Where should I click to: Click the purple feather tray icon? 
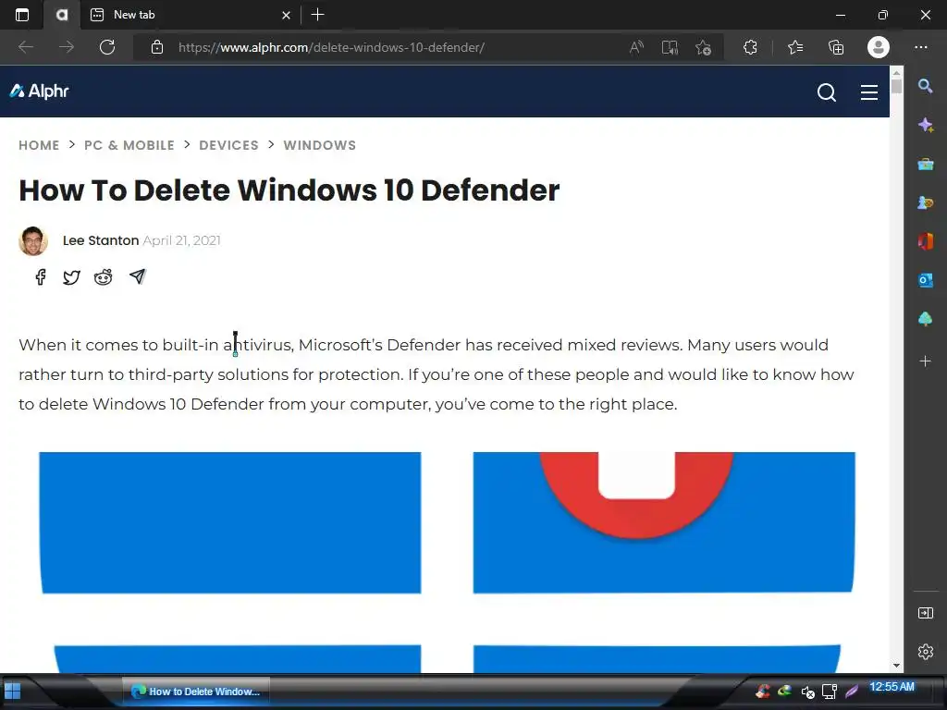click(x=852, y=692)
